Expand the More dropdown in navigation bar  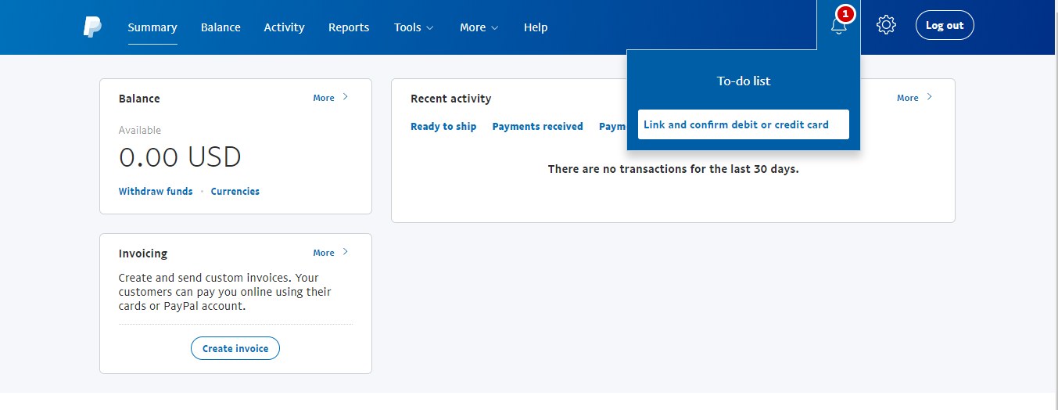[x=479, y=27]
